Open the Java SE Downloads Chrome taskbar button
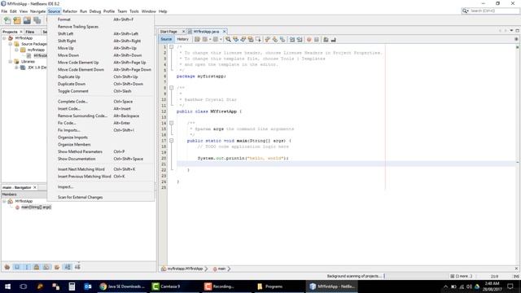The height and width of the screenshot is (293, 521). (123, 286)
